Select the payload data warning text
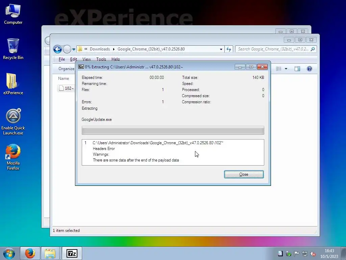This screenshot has height=260, width=346. click(x=136, y=160)
